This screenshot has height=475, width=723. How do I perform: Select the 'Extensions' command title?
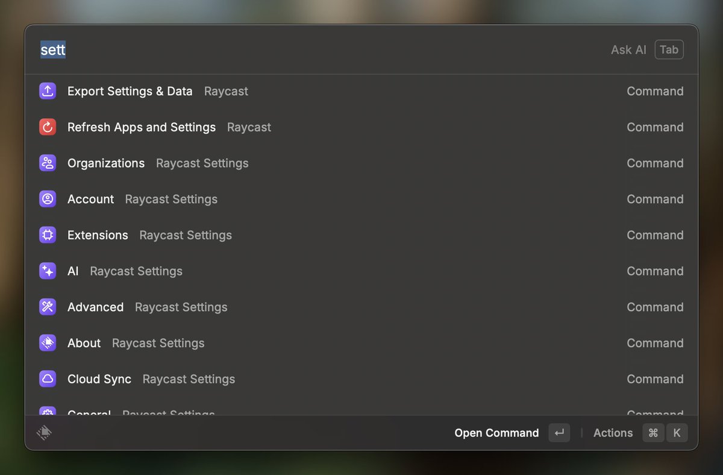pyautogui.click(x=98, y=235)
